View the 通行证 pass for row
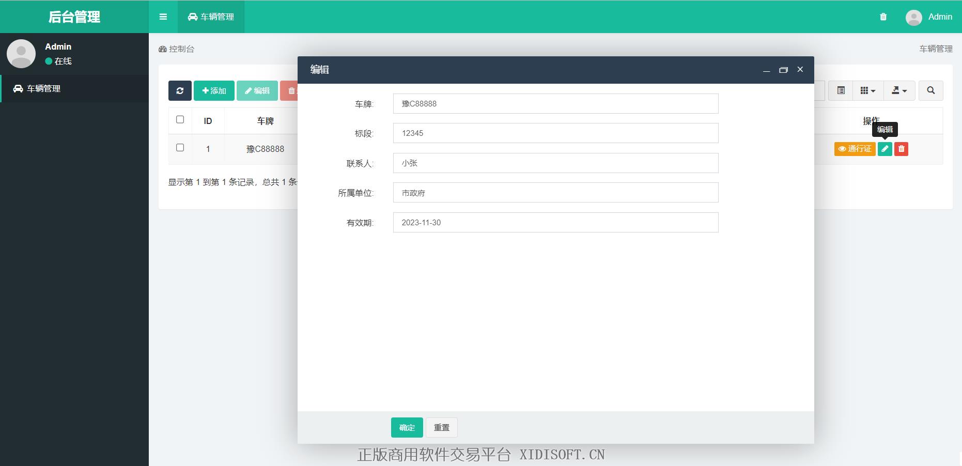The width and height of the screenshot is (962, 466). (x=855, y=149)
